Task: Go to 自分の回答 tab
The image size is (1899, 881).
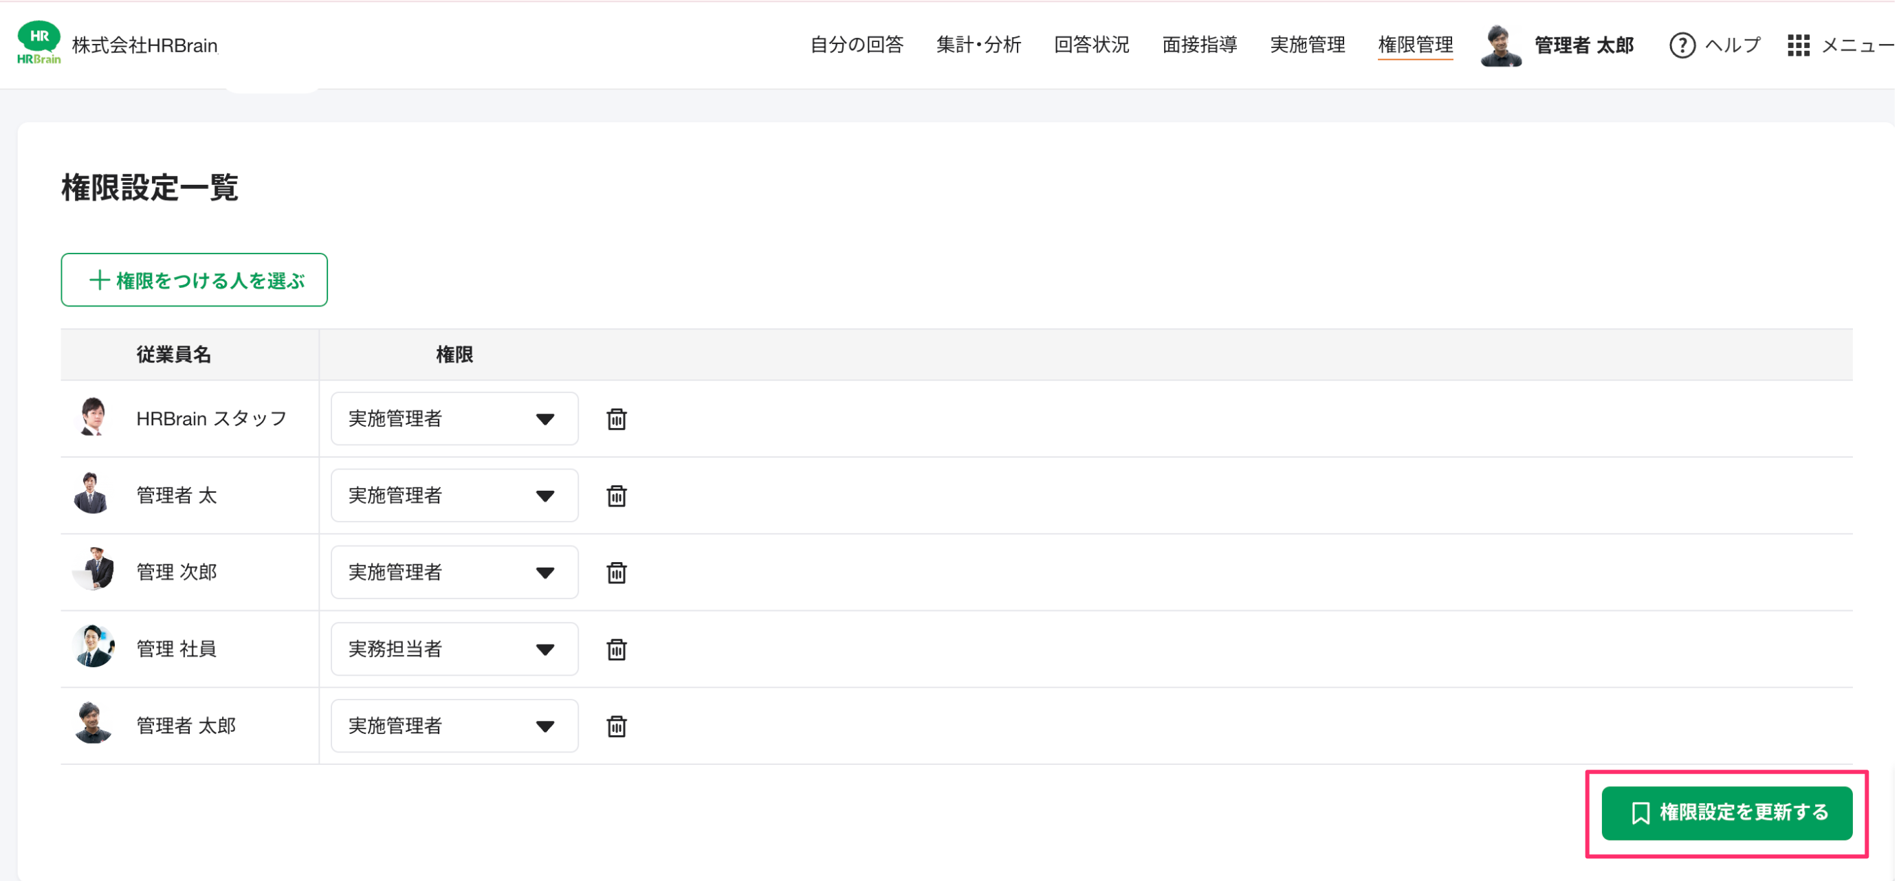Action: click(x=857, y=45)
